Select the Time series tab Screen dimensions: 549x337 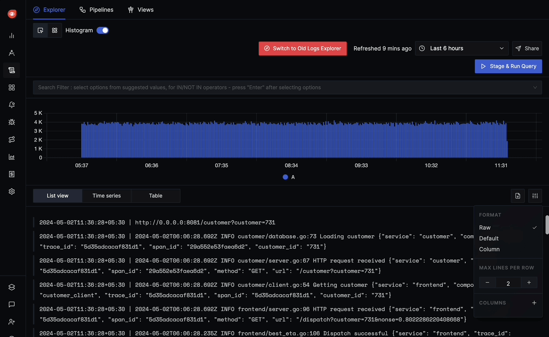coord(107,196)
